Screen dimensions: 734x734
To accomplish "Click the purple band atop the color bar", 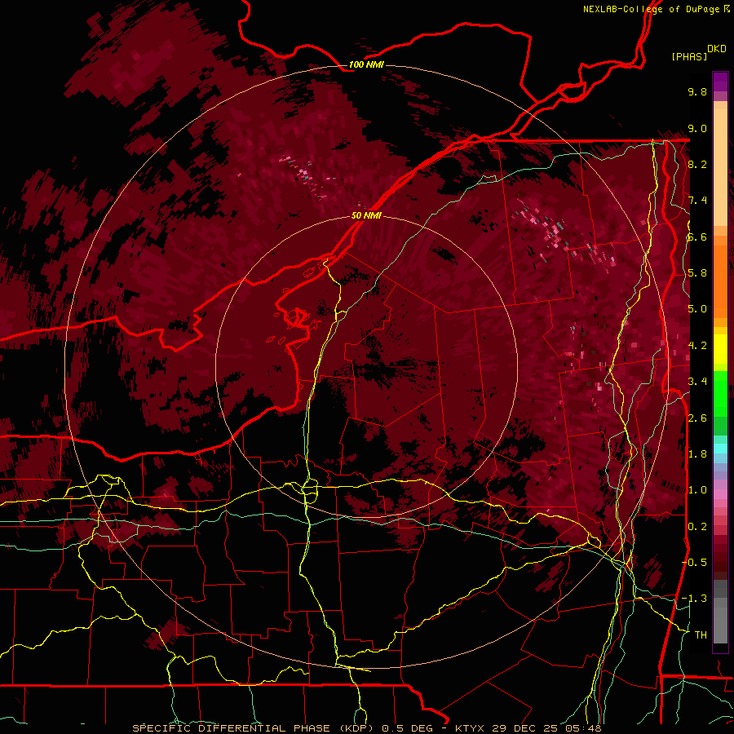I will pyautogui.click(x=720, y=82).
